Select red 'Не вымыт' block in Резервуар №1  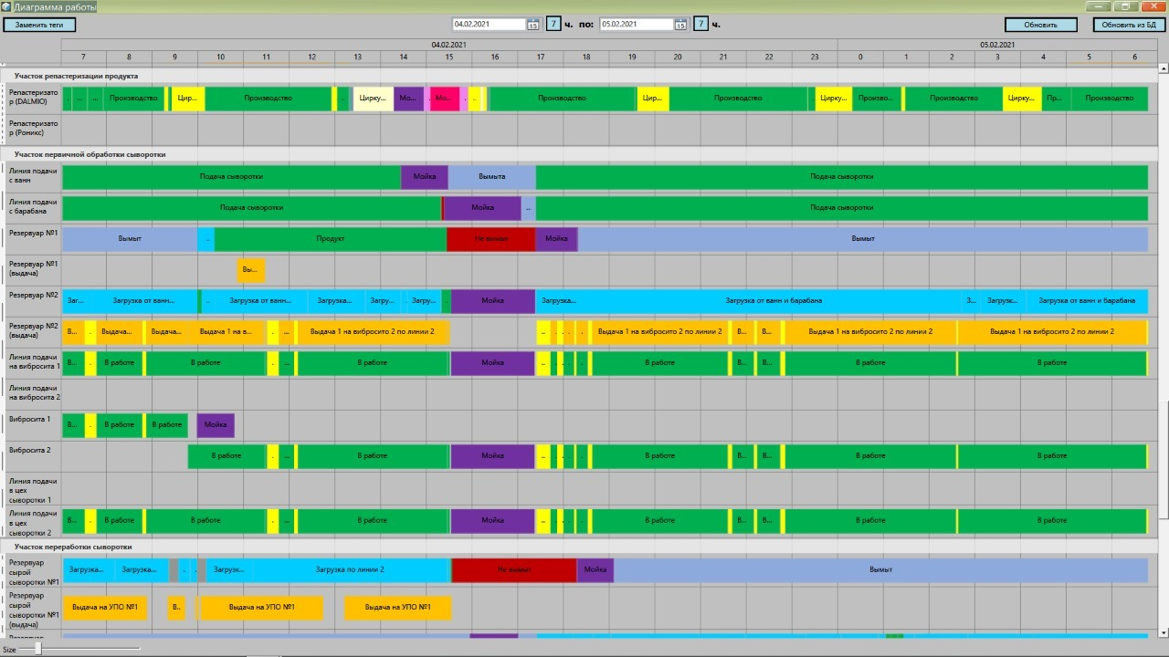[490, 239]
